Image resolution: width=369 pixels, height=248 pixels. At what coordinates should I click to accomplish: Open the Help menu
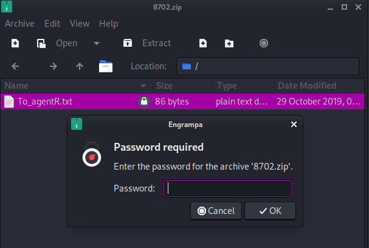[x=109, y=24]
